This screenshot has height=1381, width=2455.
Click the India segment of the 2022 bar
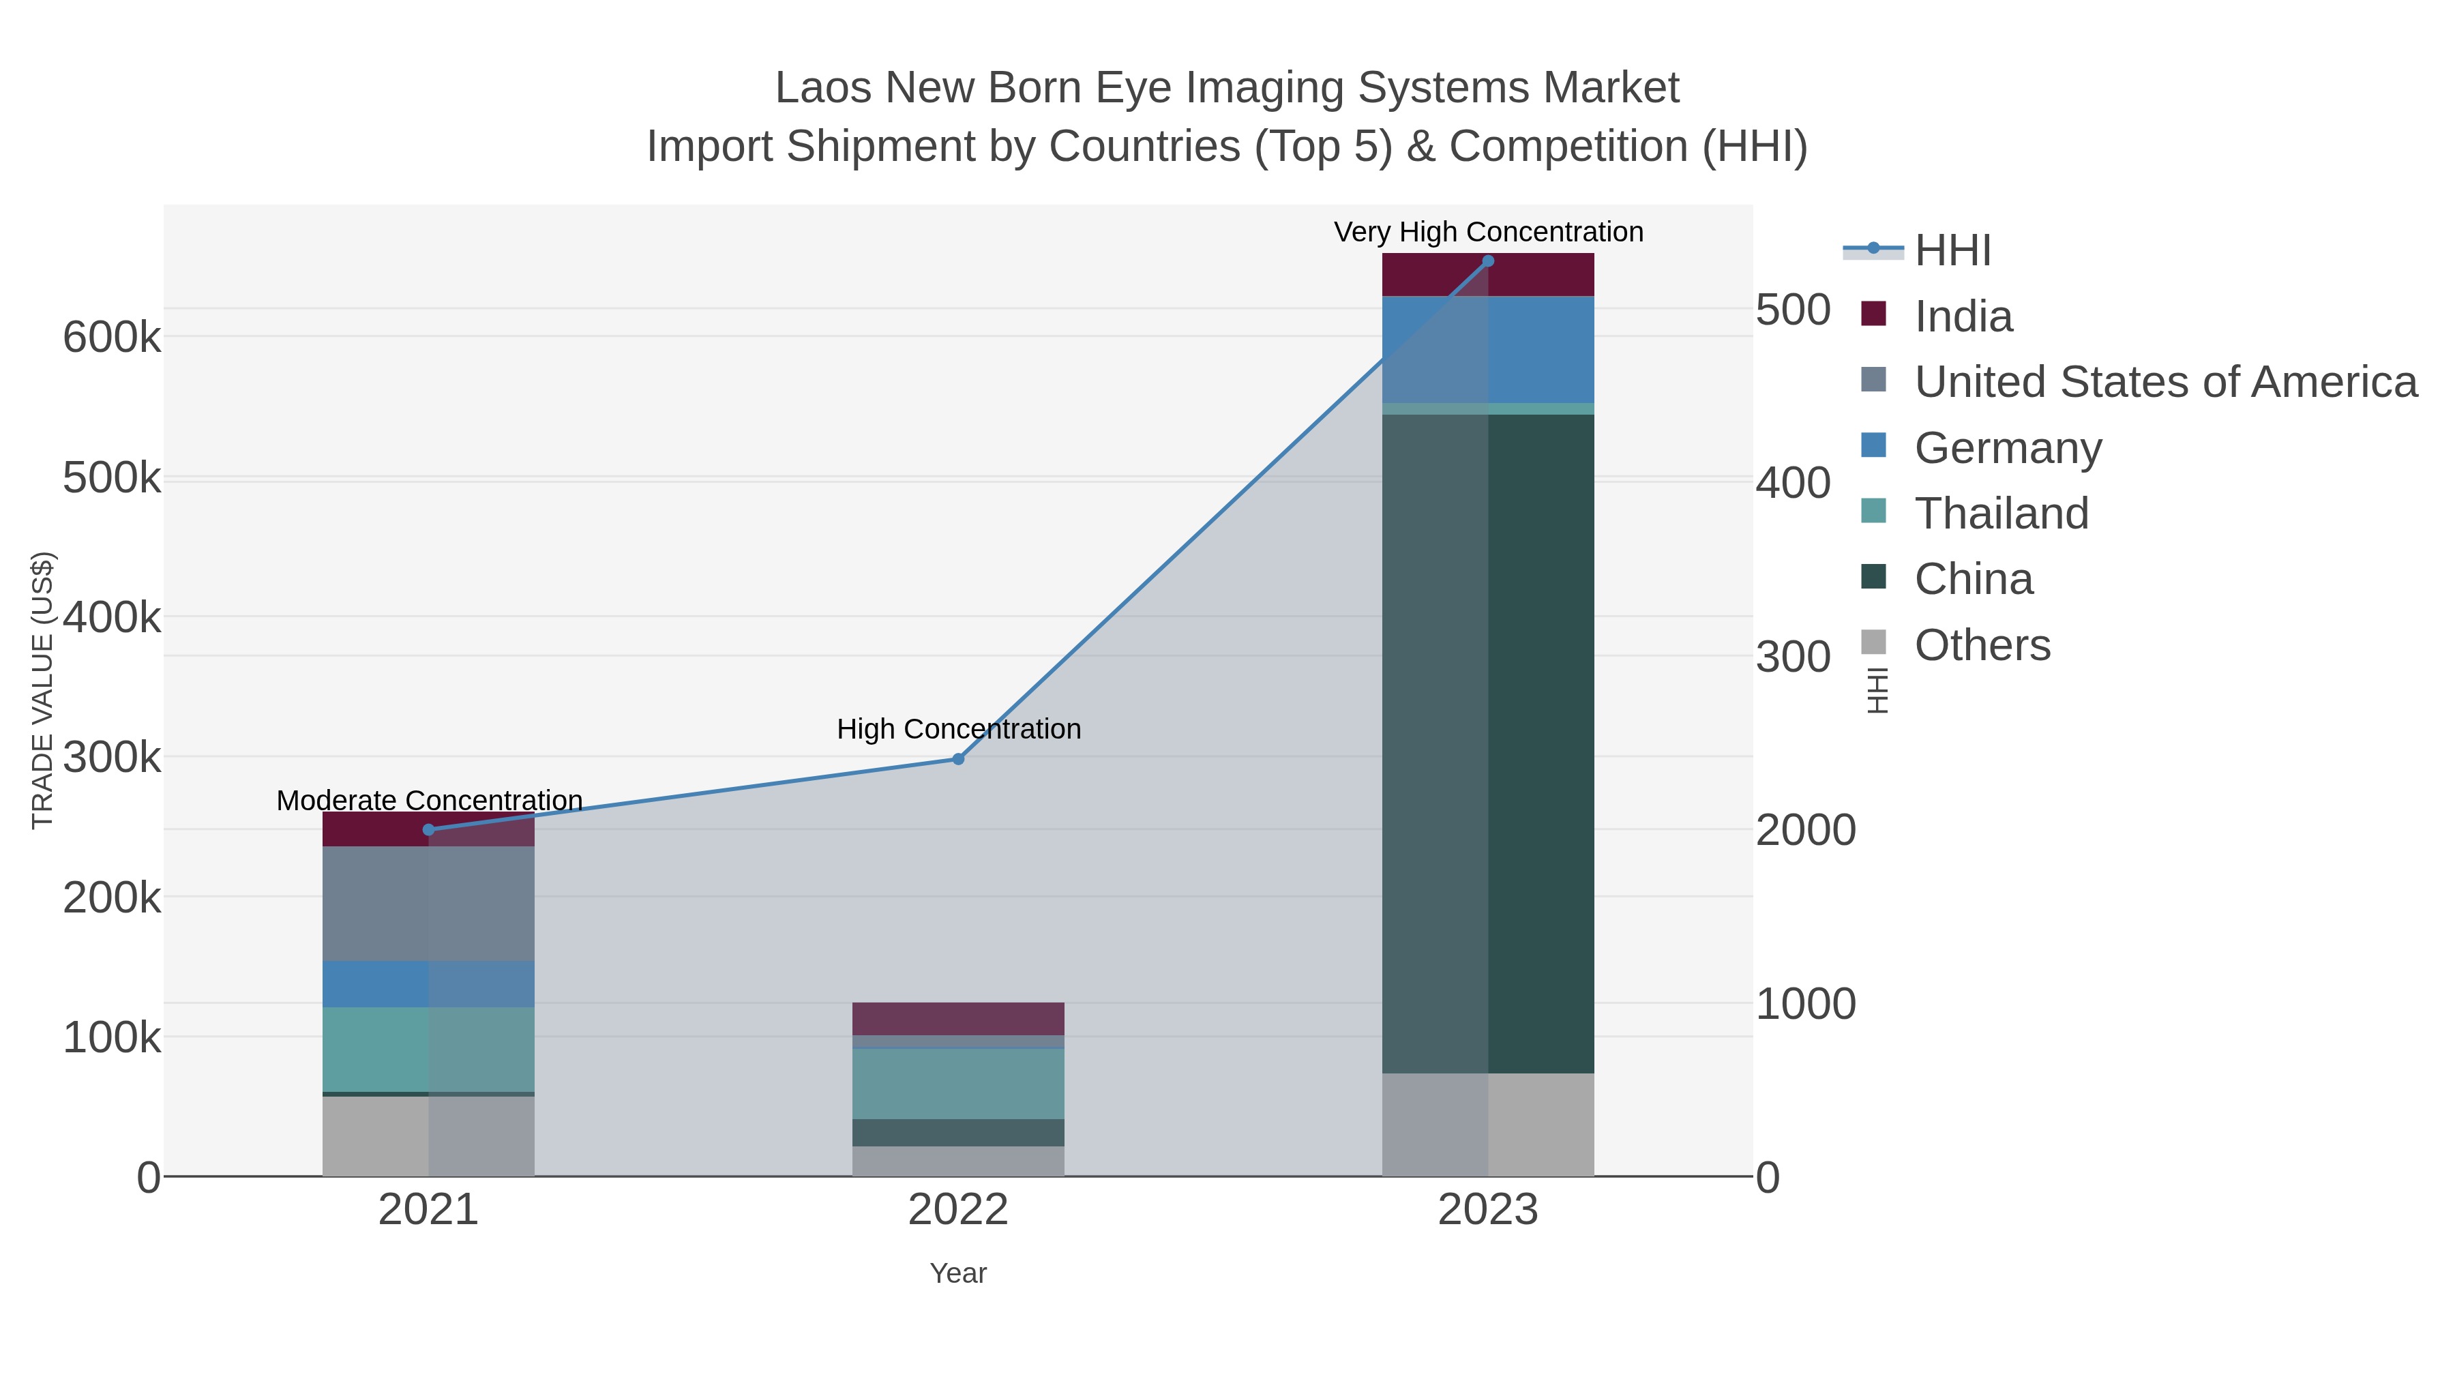click(959, 1020)
